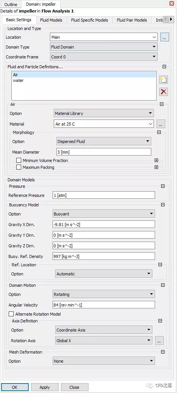177x393 pixels.
Task: Open the Morphology Option dropdown
Action: 104,141
